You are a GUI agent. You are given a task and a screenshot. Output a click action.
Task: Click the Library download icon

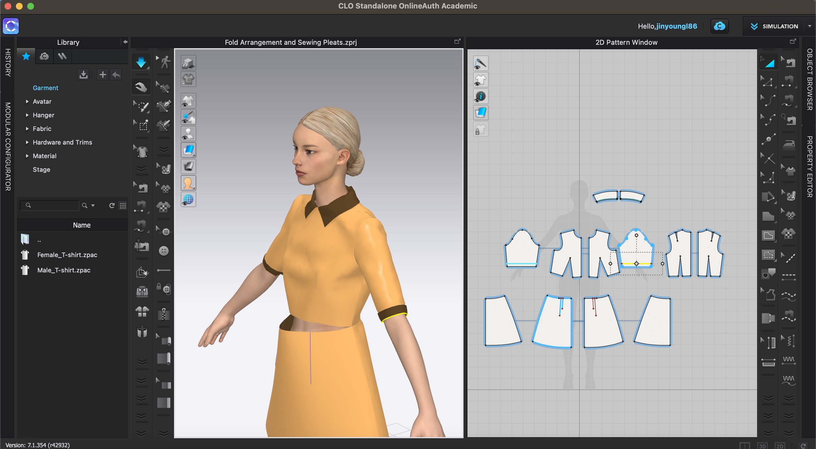pyautogui.click(x=84, y=75)
